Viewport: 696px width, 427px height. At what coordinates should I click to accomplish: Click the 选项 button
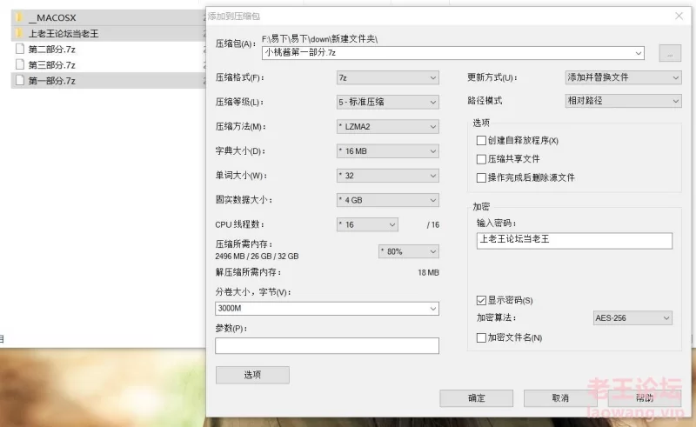(252, 375)
